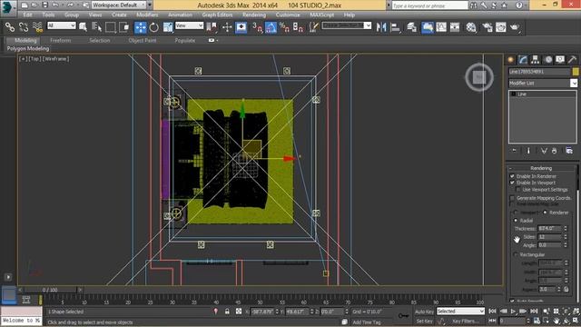Open the Utilities hammer panel tab

tap(572, 59)
